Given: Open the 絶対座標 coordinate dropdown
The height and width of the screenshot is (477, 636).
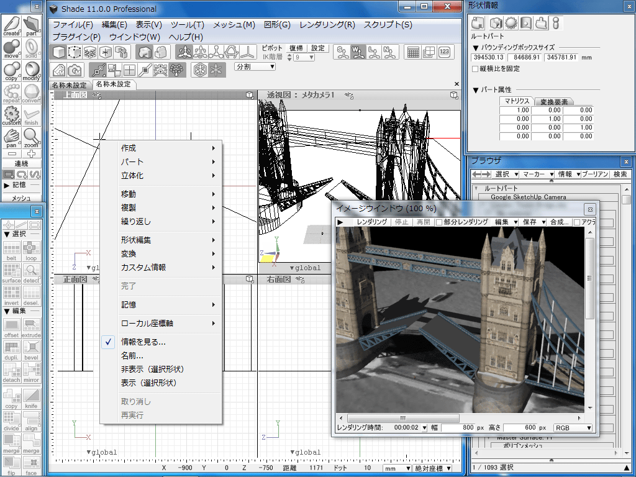Looking at the screenshot, I should 432,468.
